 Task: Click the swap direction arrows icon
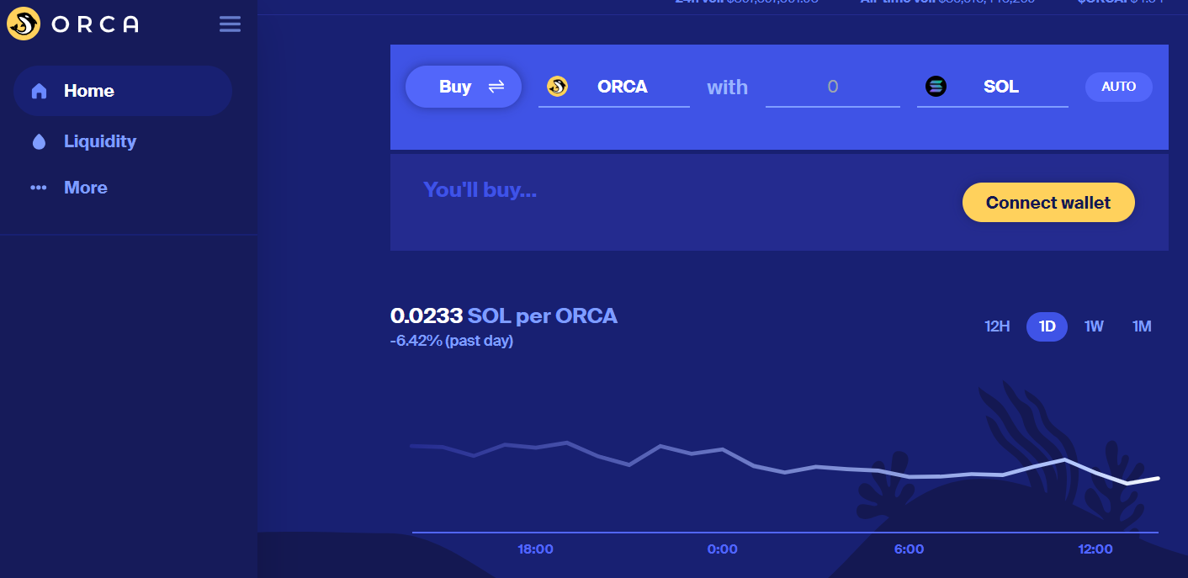coord(496,86)
